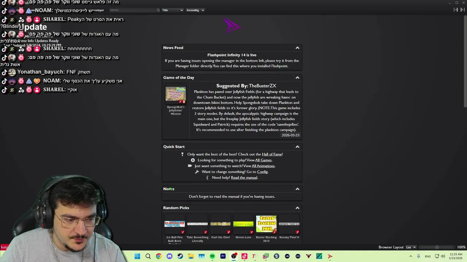The image size is (467, 262).
Task: Toggle the left sidebar panel icon
Action: (456, 10)
